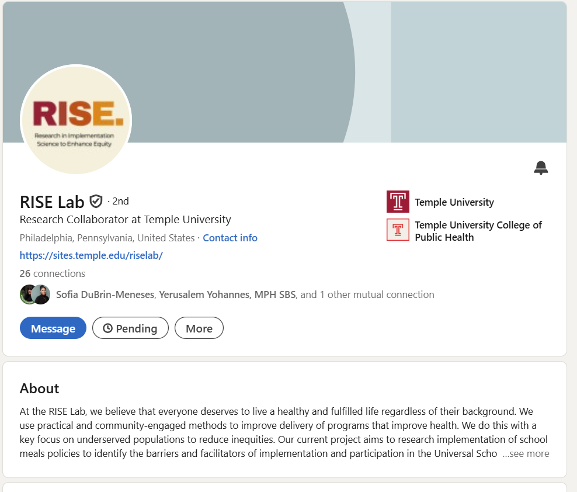Open the Contact info link

pos(230,238)
